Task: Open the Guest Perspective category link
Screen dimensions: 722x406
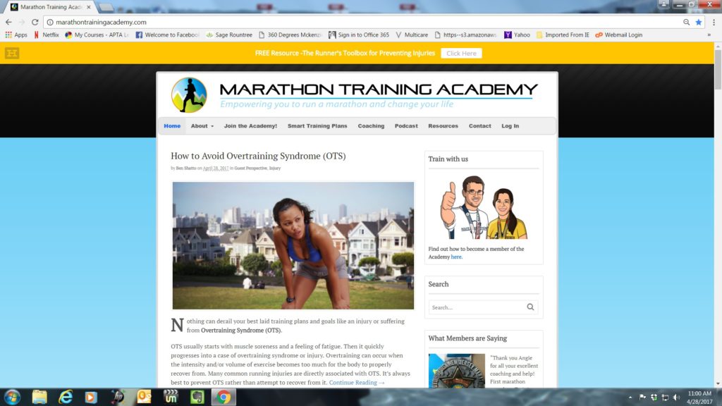Action: pyautogui.click(x=250, y=168)
